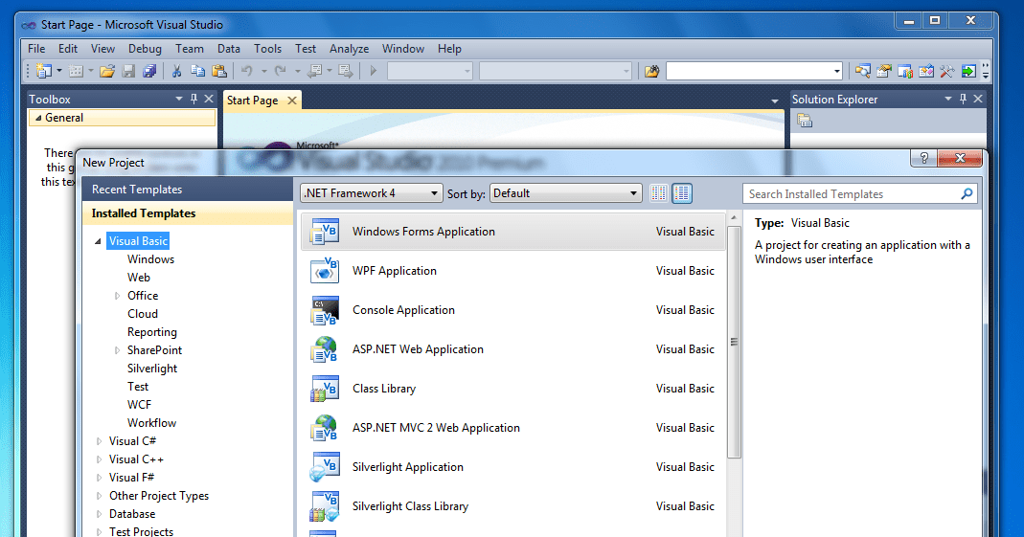Expand the Visual C# tree node
This screenshot has width=1024, height=537.
pos(99,441)
